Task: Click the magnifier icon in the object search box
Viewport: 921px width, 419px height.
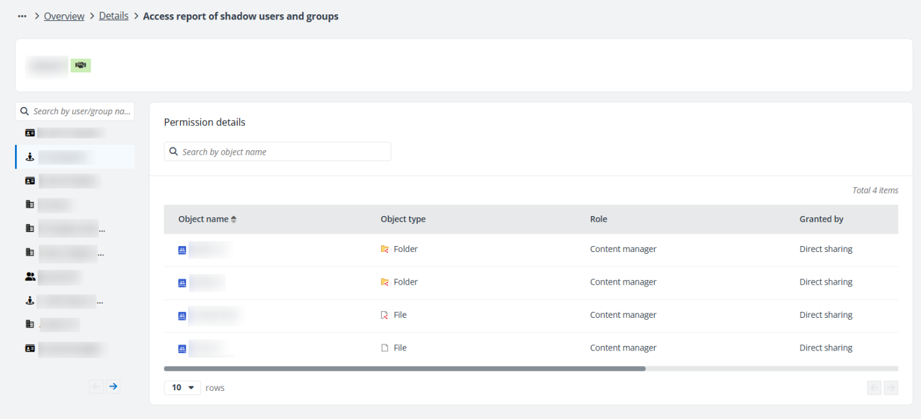Action: coord(174,151)
